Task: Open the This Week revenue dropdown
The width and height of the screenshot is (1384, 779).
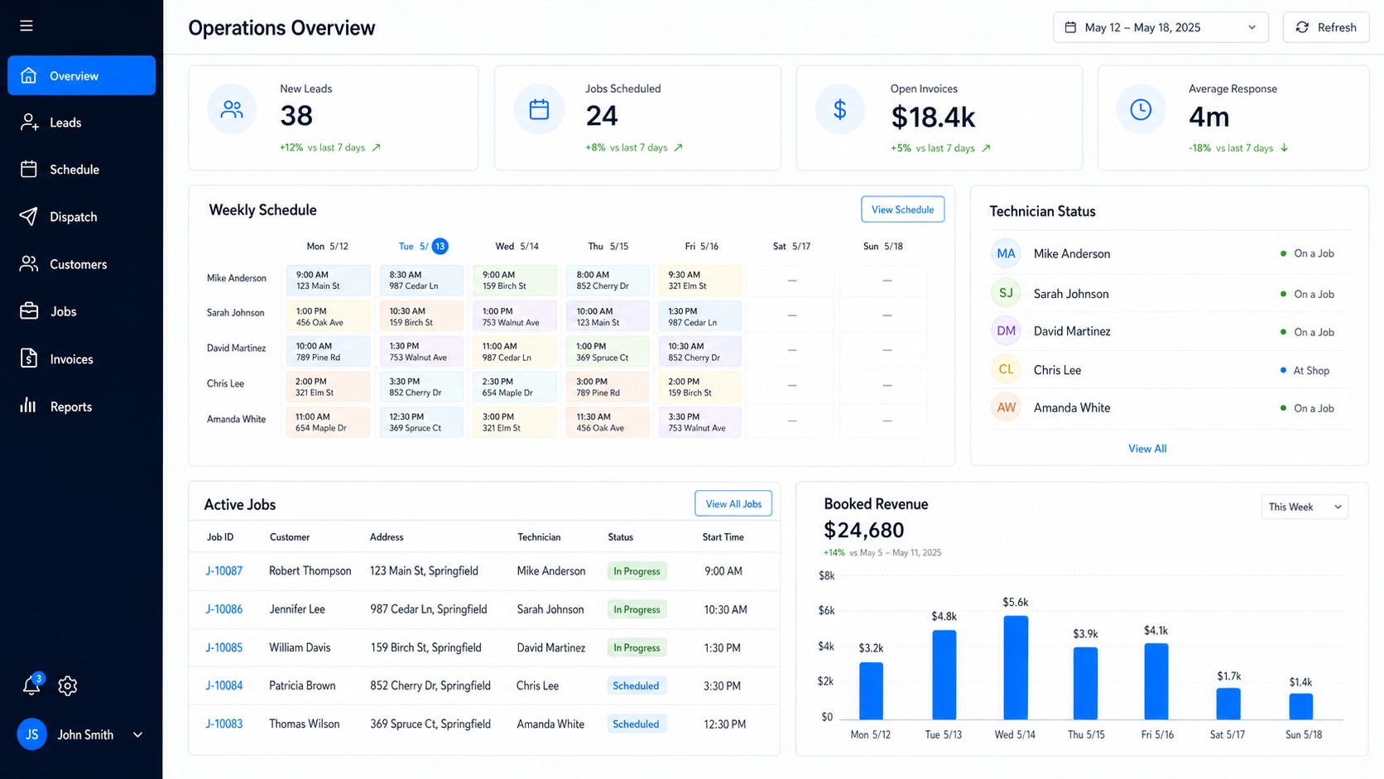Action: coord(1305,507)
